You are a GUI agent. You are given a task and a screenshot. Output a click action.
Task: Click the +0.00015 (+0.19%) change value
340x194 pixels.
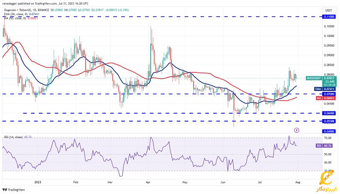[x=117, y=10]
